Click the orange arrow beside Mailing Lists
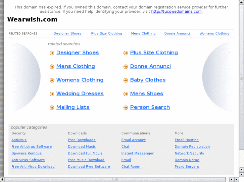Viewport: 244px width, 182px height. 52,108
